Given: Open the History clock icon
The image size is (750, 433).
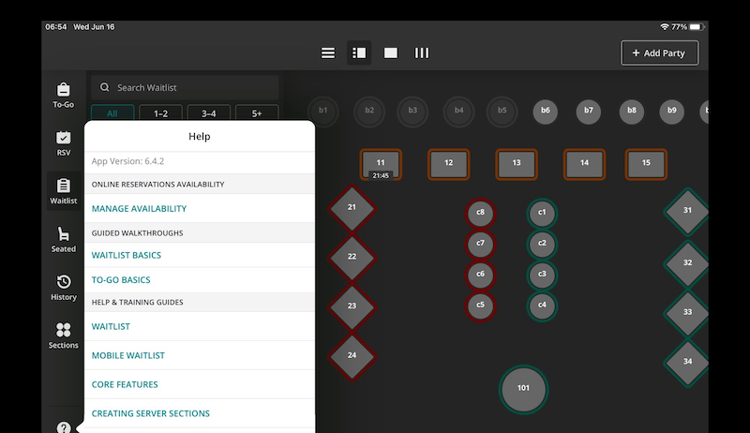Looking at the screenshot, I should [x=63, y=288].
